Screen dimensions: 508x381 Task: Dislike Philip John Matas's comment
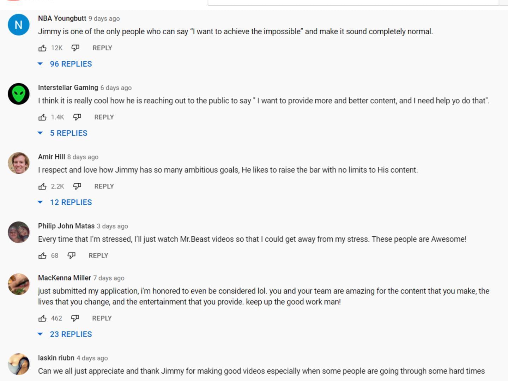72,255
